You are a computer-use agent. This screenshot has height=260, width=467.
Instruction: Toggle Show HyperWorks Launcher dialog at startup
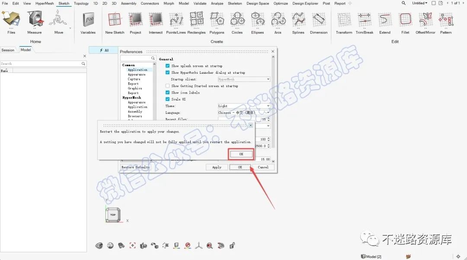pos(167,72)
